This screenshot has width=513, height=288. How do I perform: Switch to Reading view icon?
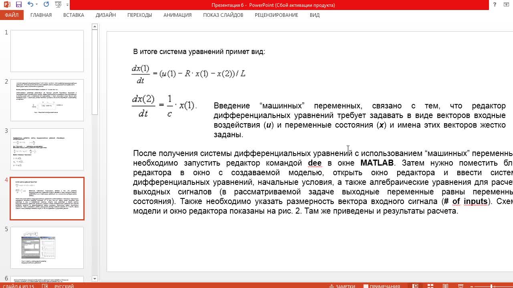tap(445, 286)
